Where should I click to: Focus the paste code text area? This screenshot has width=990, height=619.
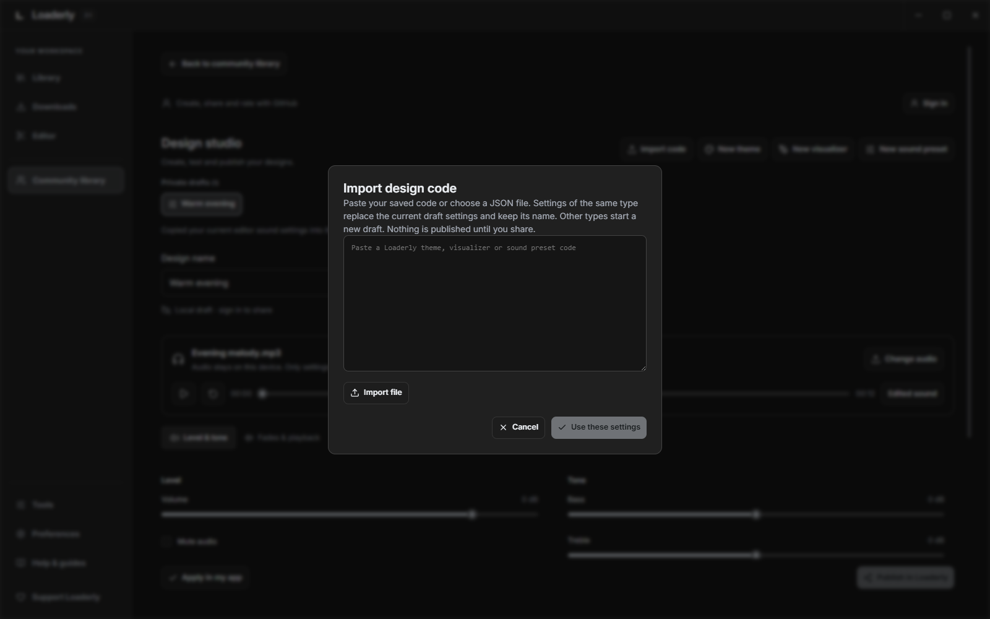[494, 303]
